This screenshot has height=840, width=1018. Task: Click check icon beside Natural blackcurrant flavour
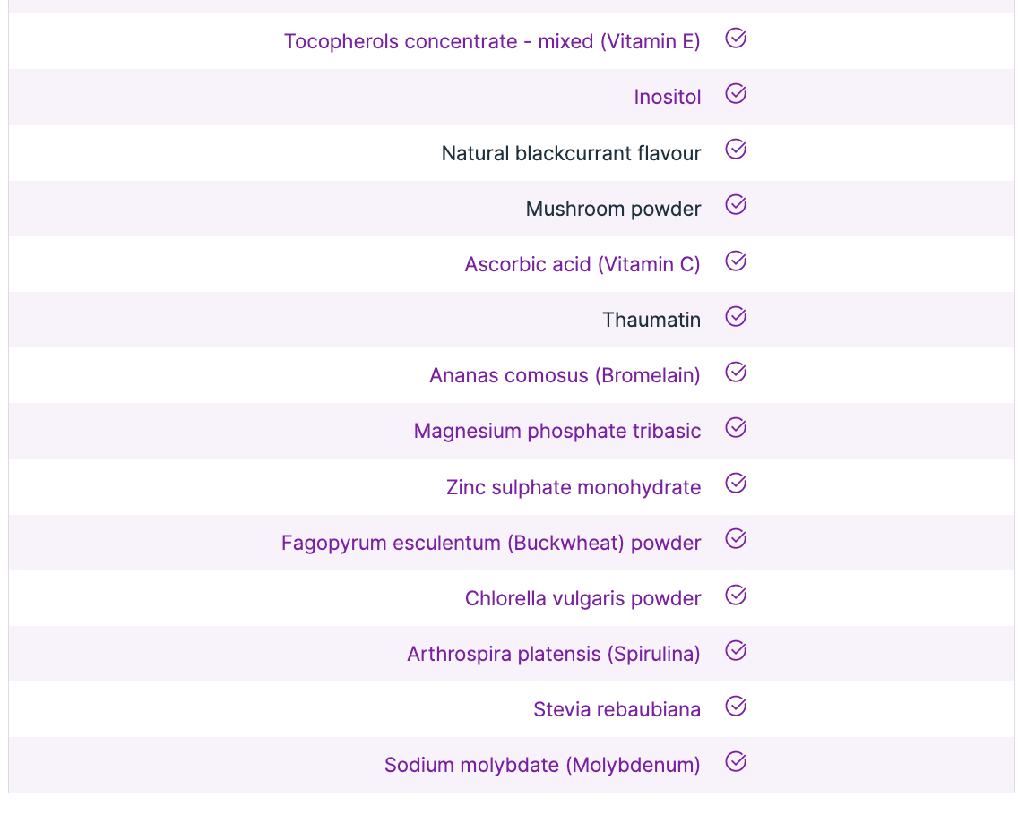click(736, 150)
